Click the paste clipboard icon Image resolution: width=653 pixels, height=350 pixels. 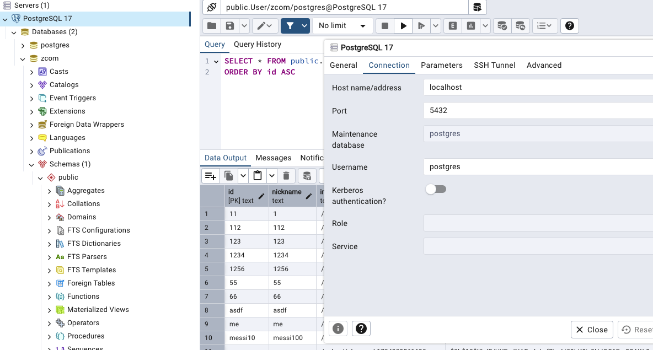[x=258, y=176]
